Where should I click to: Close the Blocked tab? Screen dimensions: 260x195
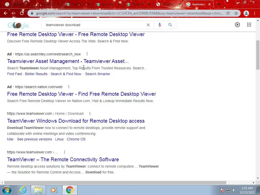[179, 5]
